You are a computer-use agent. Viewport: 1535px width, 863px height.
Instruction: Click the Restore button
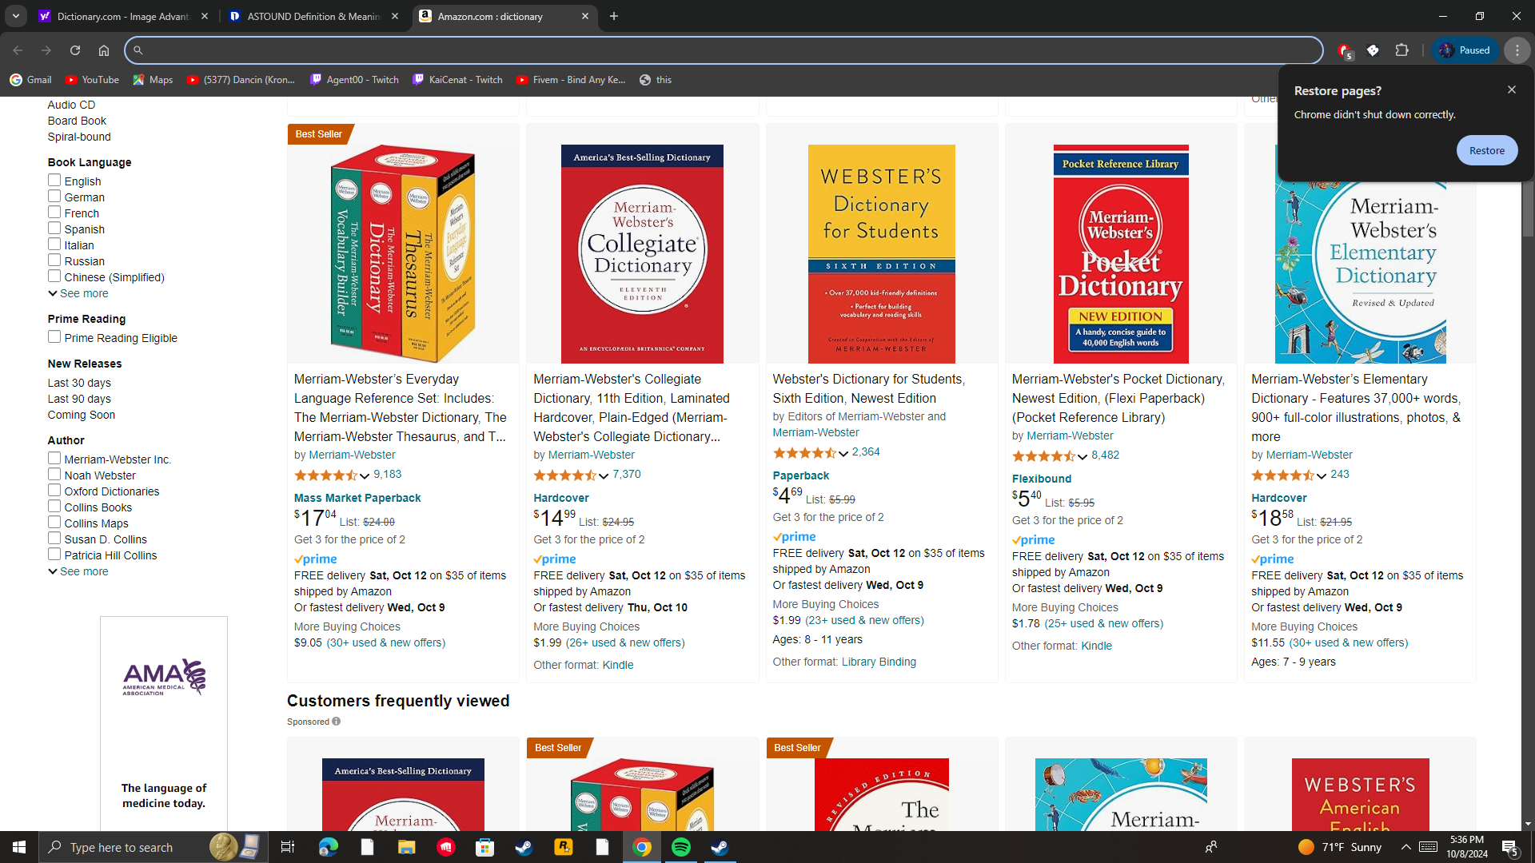[1486, 150]
